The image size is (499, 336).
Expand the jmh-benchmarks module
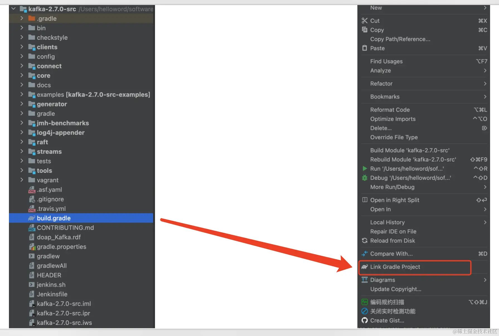click(22, 123)
